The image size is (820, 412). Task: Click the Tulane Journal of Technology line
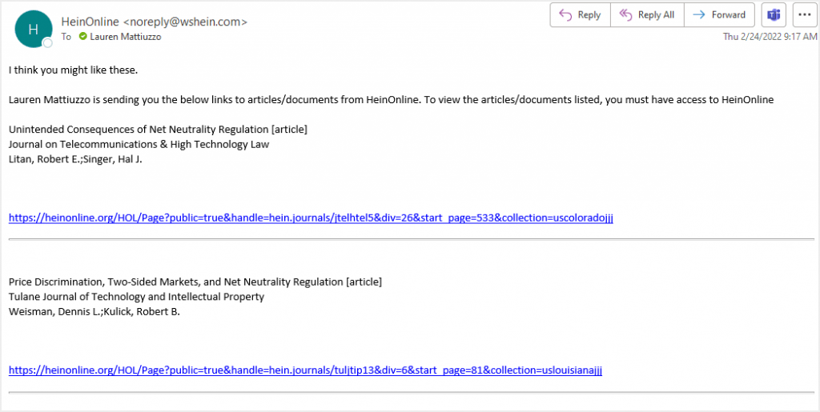click(136, 297)
